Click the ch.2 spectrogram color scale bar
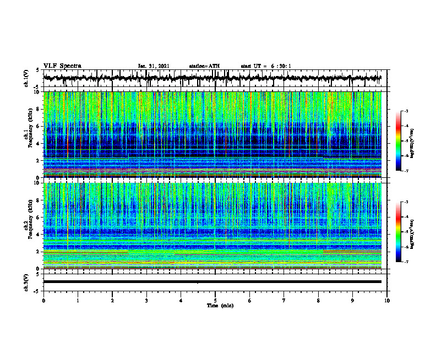436x337 pixels. click(398, 232)
